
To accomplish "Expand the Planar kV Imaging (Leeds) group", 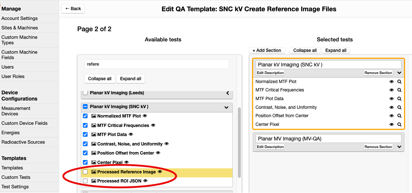I will coord(227,93).
